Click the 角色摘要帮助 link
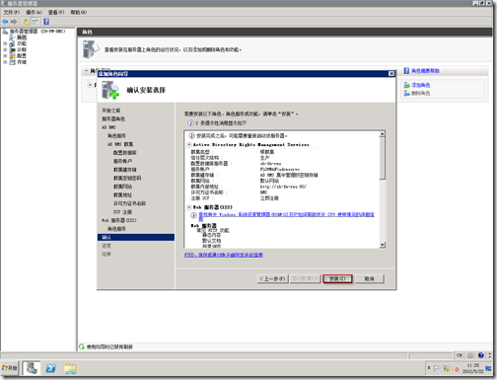This screenshot has width=497, height=380. (x=425, y=71)
